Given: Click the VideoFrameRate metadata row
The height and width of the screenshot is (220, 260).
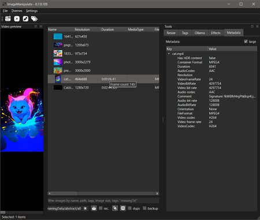Looking at the screenshot, I should point(211,79).
